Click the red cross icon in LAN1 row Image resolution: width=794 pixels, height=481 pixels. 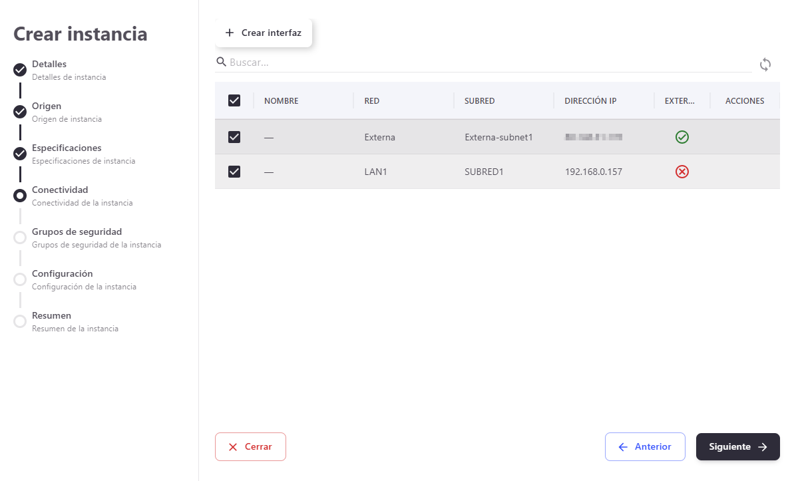tap(682, 172)
